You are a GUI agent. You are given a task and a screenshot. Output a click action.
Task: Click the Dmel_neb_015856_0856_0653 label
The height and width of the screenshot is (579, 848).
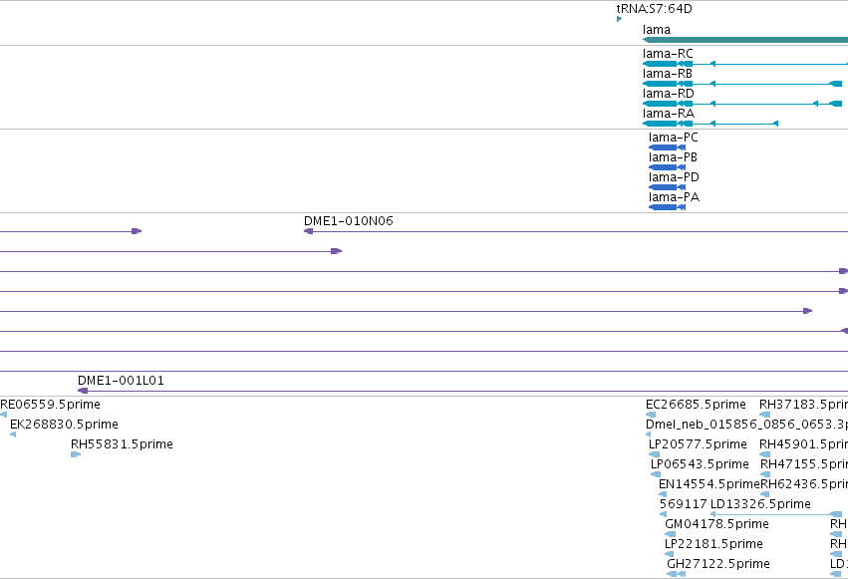pyautogui.click(x=747, y=425)
